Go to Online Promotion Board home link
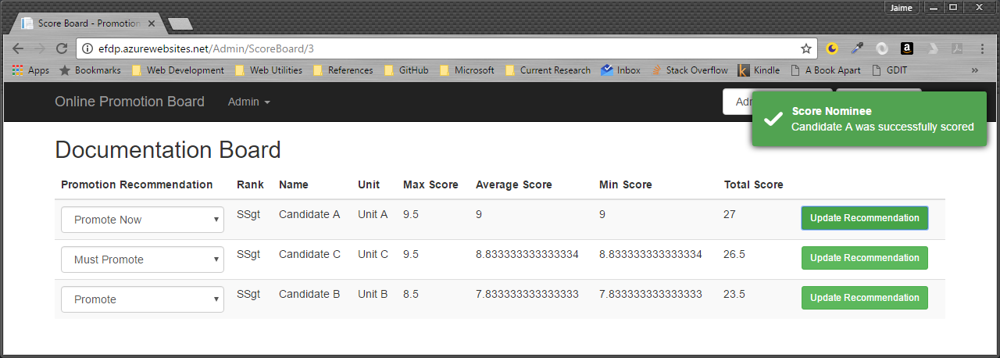 129,102
